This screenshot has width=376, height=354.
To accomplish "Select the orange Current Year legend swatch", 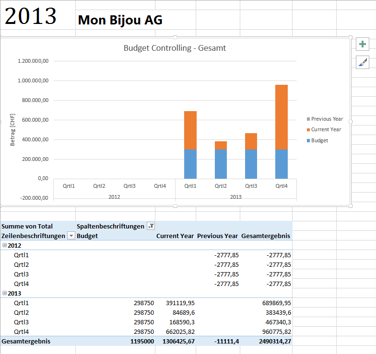I will 308,130.
